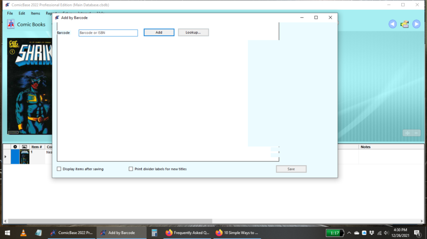Viewport: 427px width, 239px height.
Task: Click the Comic Books superhero icon
Action: pos(11,24)
